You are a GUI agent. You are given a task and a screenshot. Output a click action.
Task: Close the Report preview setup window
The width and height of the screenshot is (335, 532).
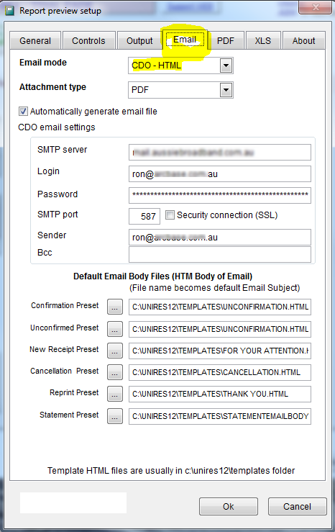point(316,7)
